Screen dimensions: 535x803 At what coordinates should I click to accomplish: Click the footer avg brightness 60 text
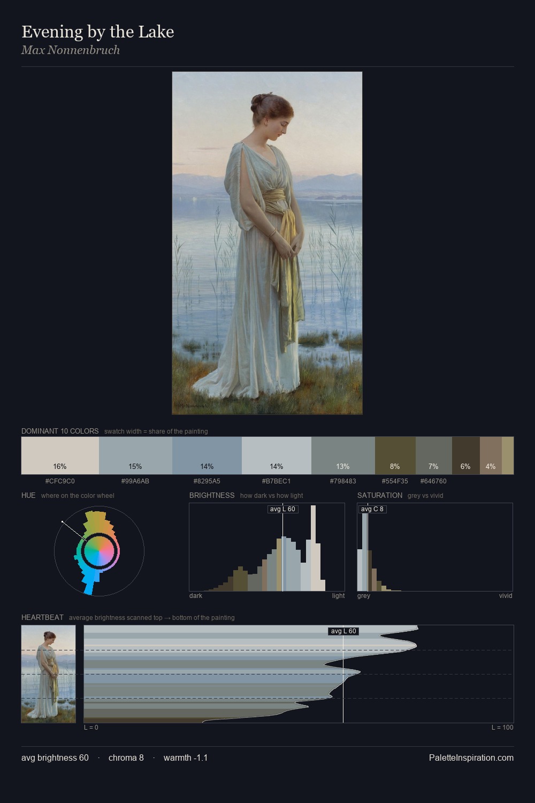pyautogui.click(x=55, y=758)
